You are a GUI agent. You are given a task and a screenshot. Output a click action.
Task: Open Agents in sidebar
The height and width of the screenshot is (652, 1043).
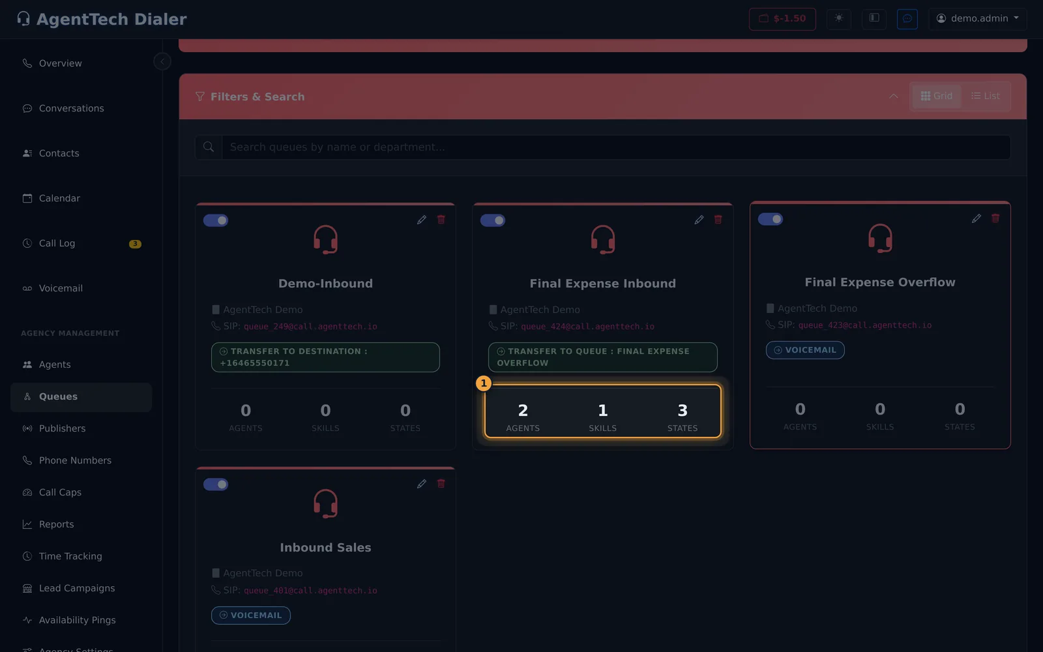[x=81, y=364]
